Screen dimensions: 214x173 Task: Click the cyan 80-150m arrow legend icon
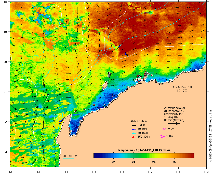pos(134,133)
